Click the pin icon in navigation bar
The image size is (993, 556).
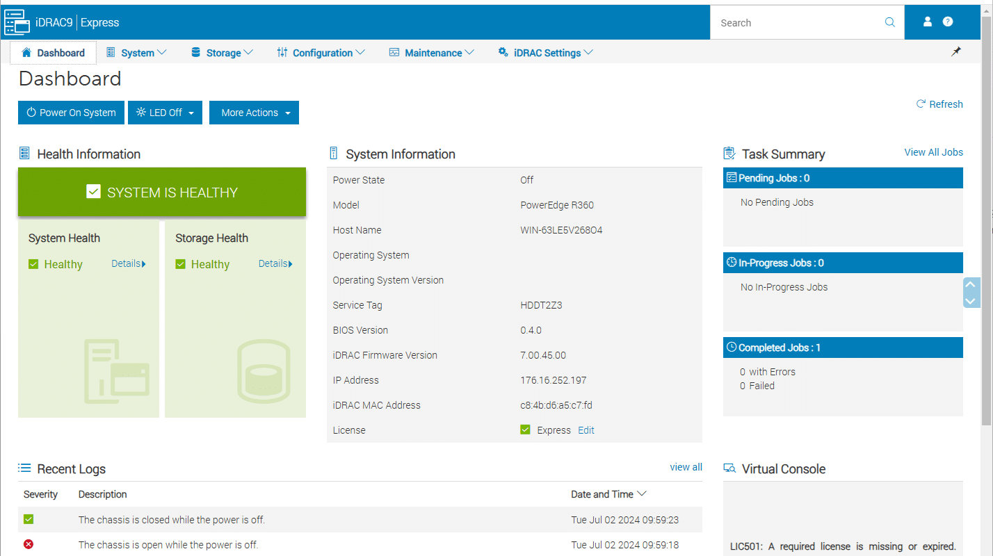click(x=956, y=51)
